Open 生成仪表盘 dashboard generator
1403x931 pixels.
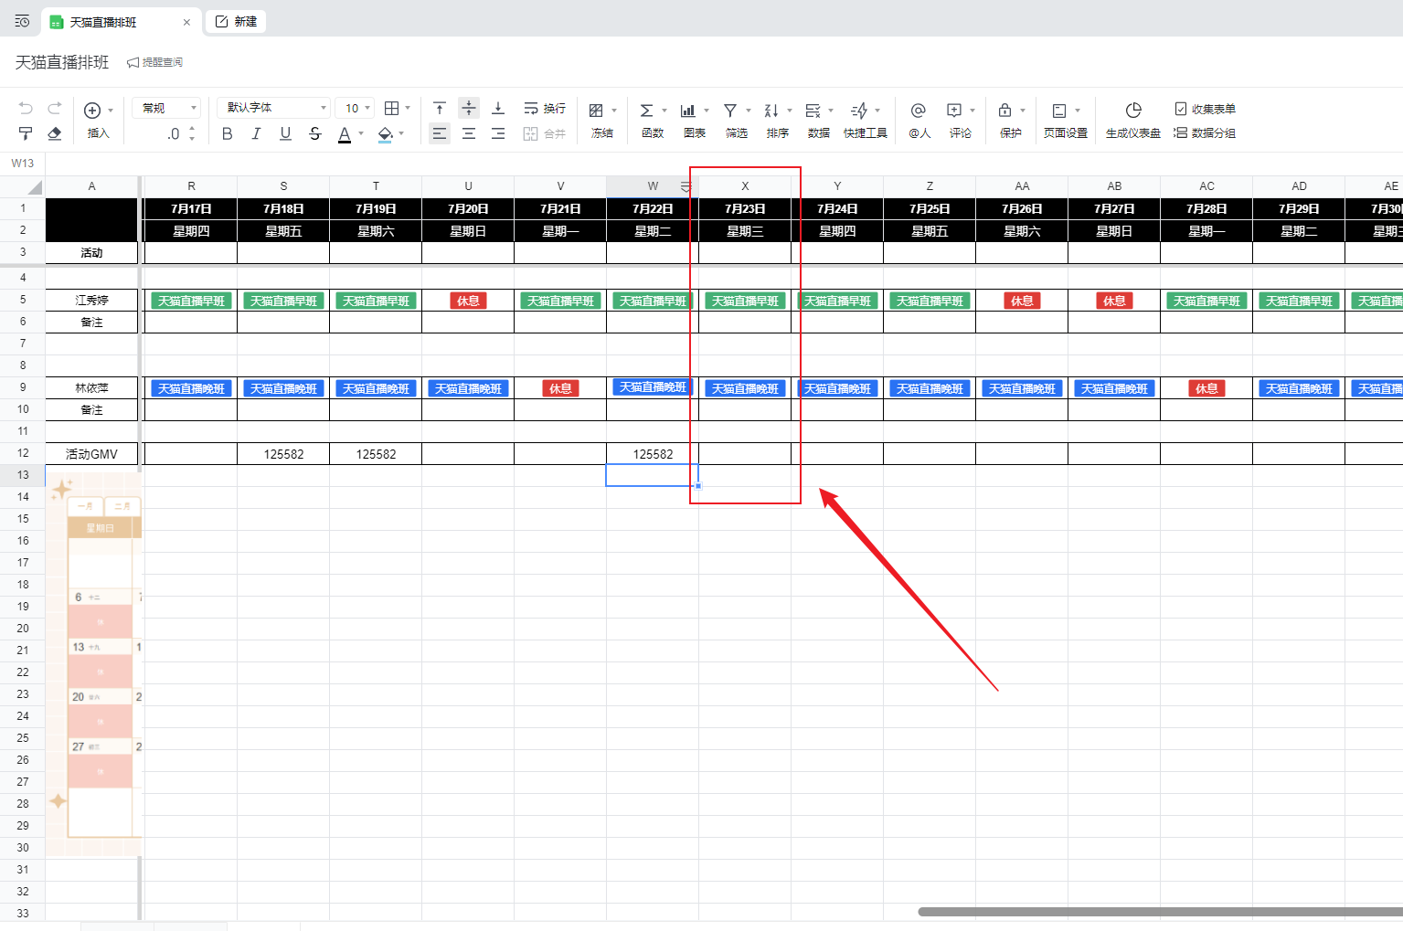1132,111
